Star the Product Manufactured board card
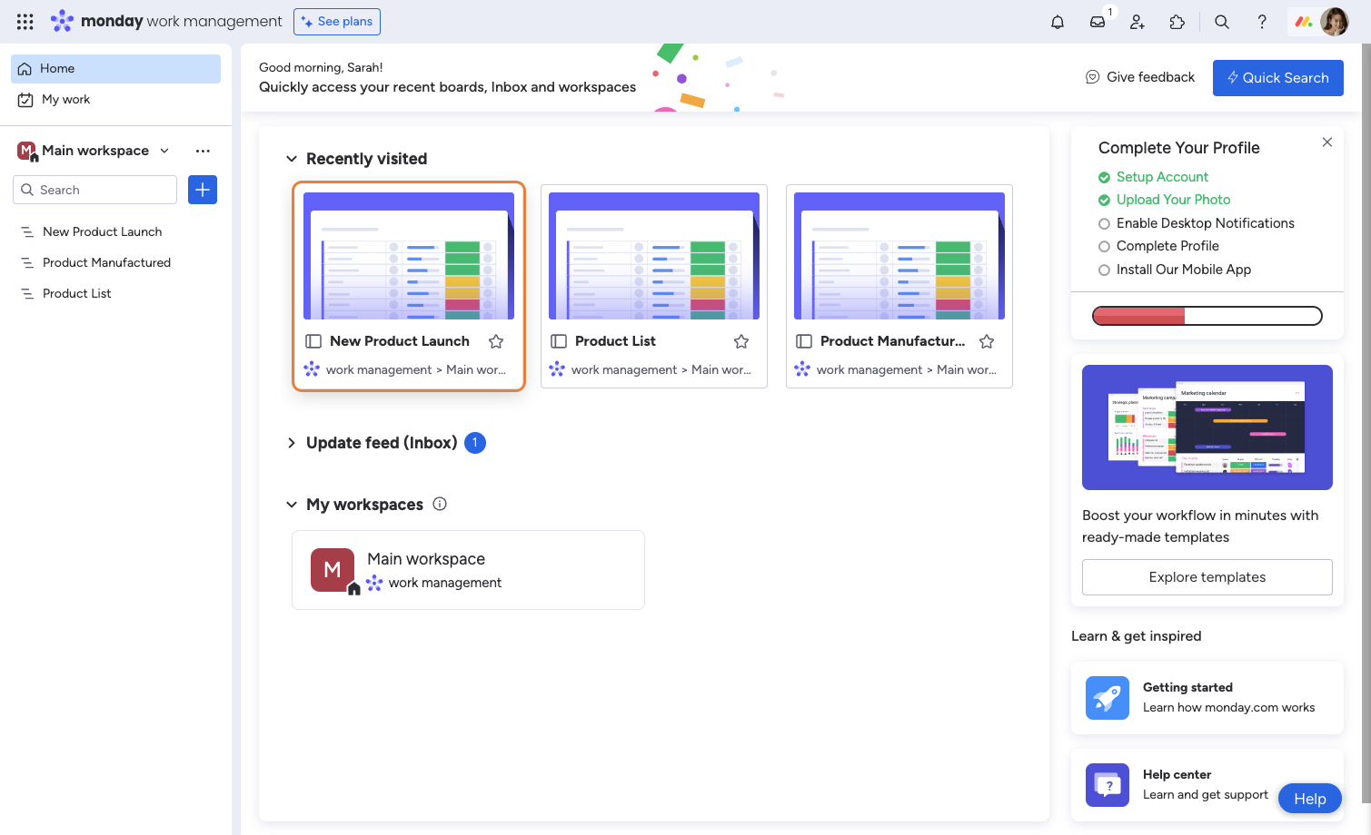The width and height of the screenshot is (1371, 835). (987, 341)
